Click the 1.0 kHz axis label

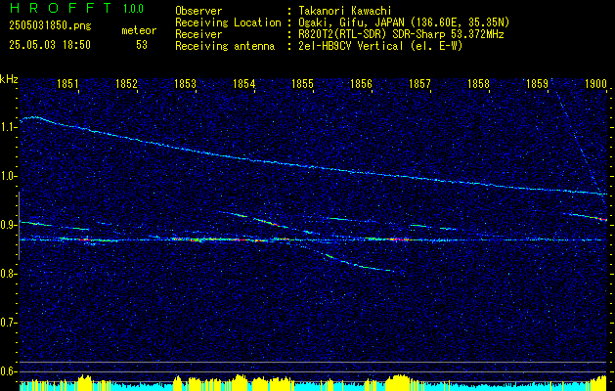[x=8, y=177]
